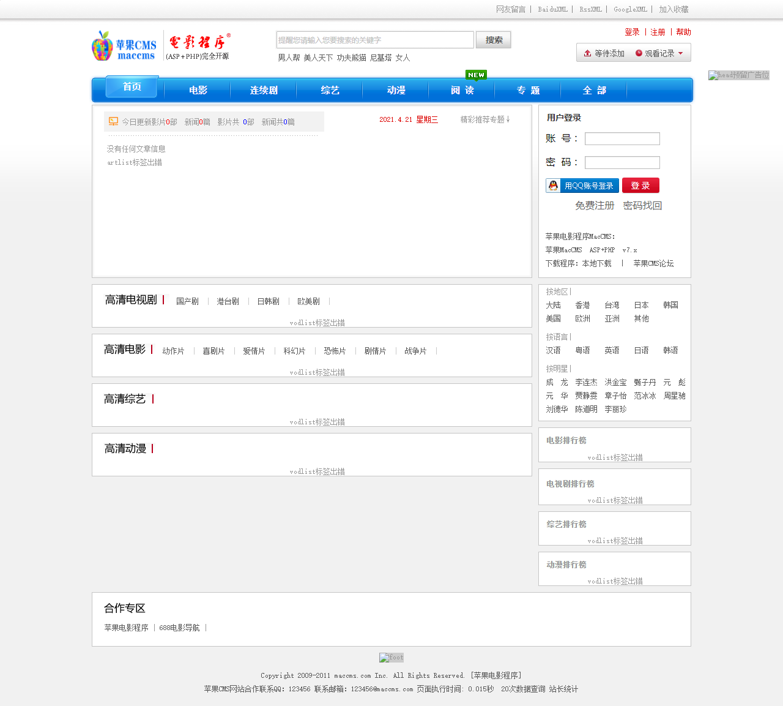Click 站长统计 in footer
The image size is (783, 706).
(x=563, y=689)
